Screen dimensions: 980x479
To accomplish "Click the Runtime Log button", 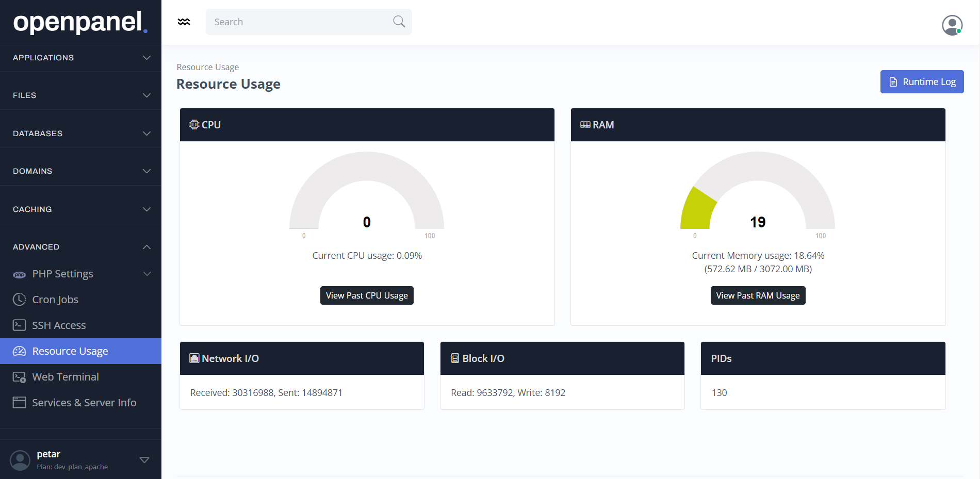I will click(922, 82).
